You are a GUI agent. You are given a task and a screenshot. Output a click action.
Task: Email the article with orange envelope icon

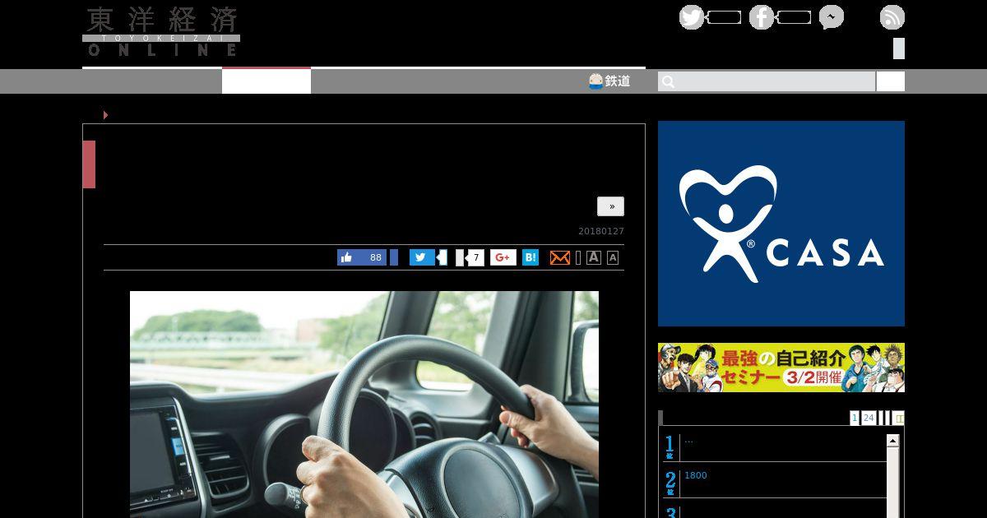point(560,257)
